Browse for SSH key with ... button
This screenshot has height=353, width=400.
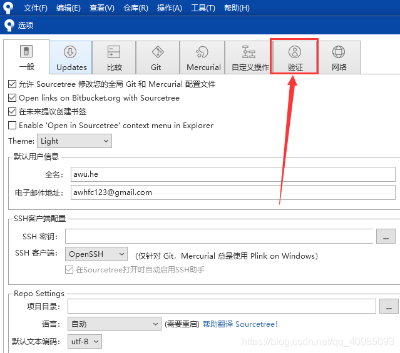[x=386, y=236]
